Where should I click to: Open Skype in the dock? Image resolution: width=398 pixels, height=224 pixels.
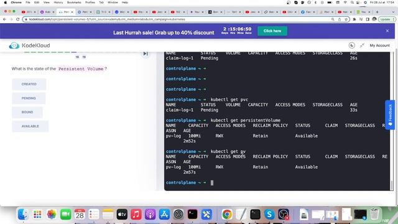[269, 214]
